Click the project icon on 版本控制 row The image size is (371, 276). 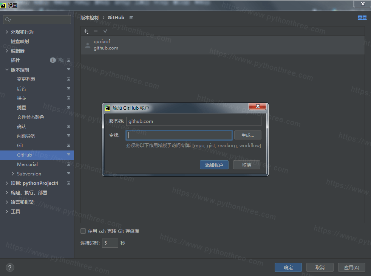pos(69,70)
